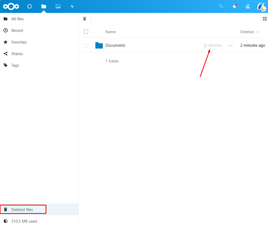Tick the select-all files checkbox
Image resolution: width=268 pixels, height=225 pixels.
tap(86, 32)
